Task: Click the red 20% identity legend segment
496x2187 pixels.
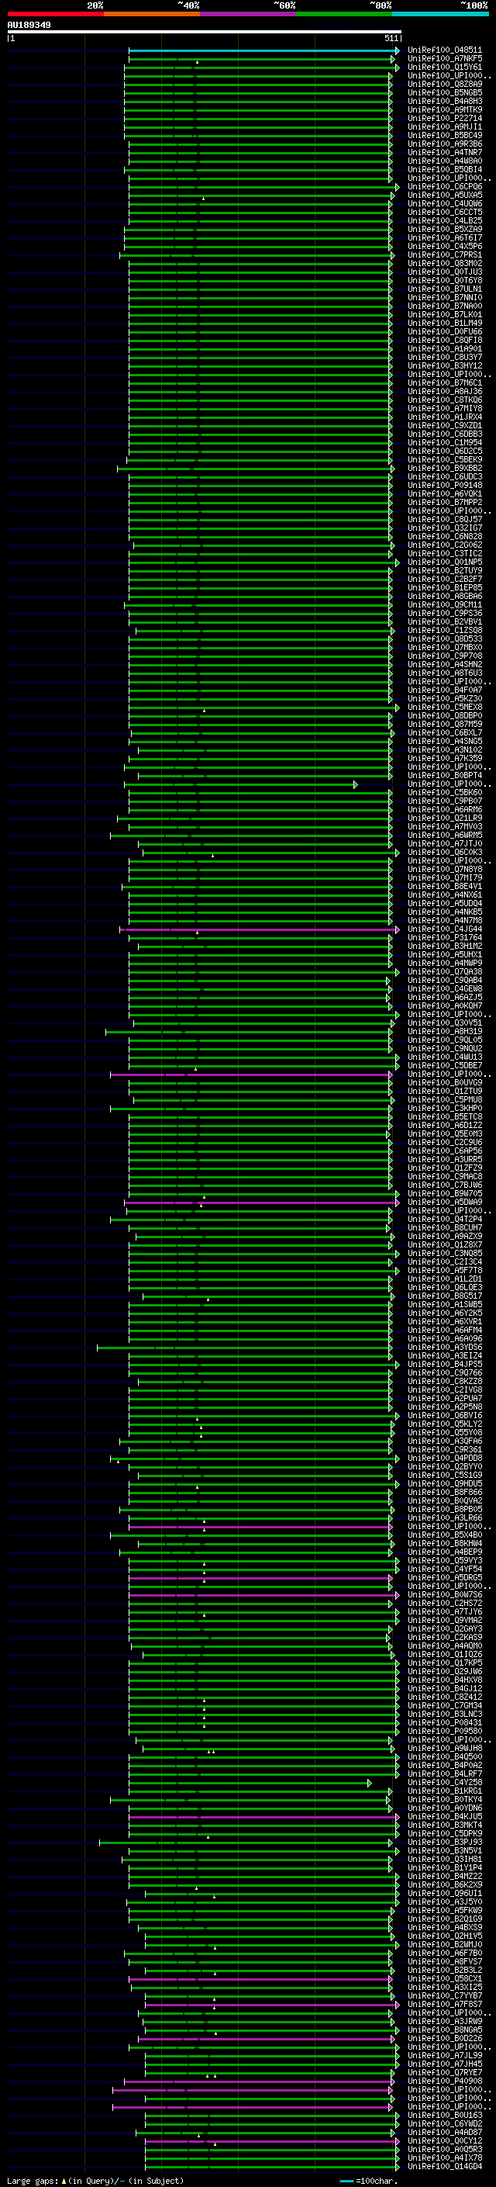Action: pyautogui.click(x=55, y=14)
